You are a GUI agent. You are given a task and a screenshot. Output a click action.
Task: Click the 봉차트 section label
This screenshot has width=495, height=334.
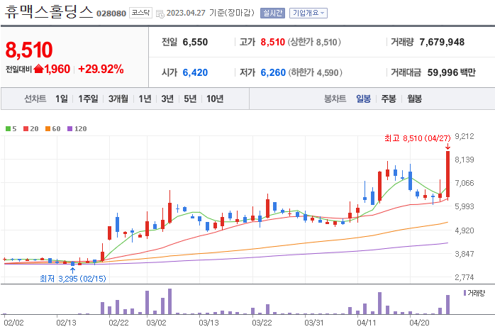point(335,99)
